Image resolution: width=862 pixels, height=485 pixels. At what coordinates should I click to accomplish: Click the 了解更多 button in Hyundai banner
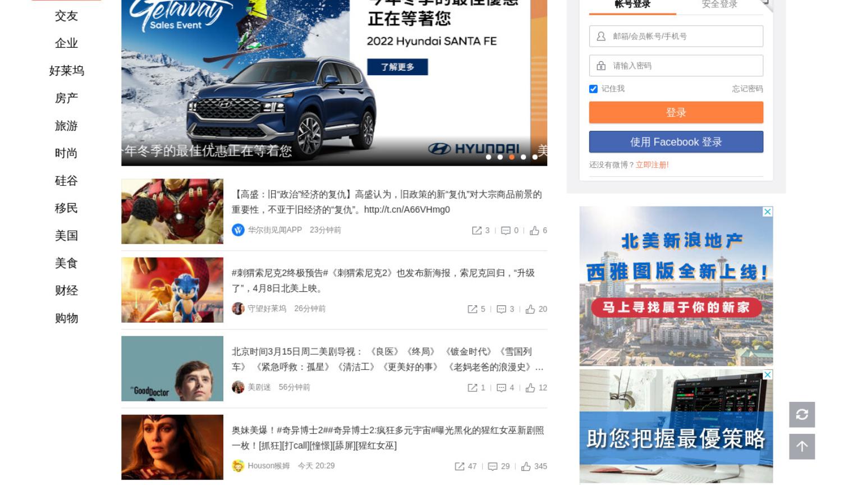tap(397, 67)
